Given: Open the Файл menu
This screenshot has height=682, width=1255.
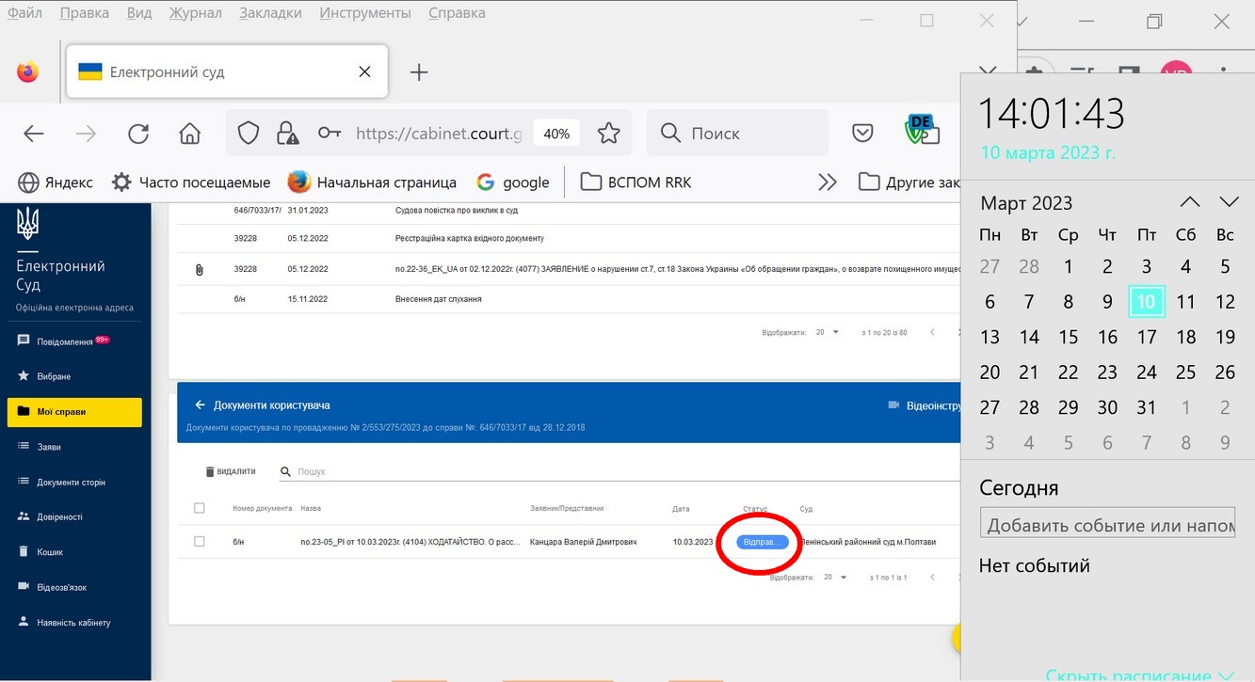Looking at the screenshot, I should pos(24,13).
